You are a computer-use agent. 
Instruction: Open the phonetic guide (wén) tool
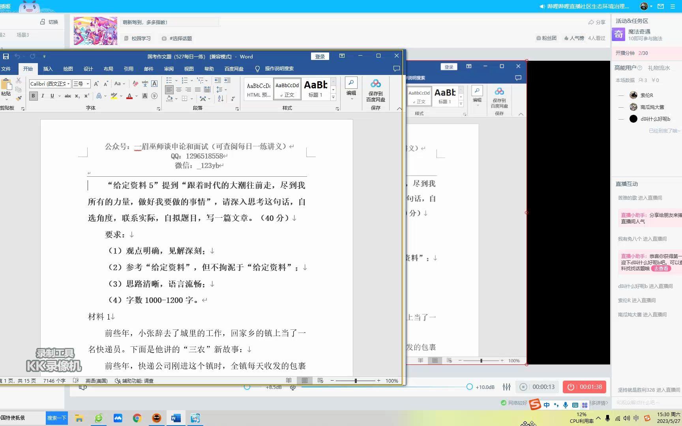coord(145,84)
